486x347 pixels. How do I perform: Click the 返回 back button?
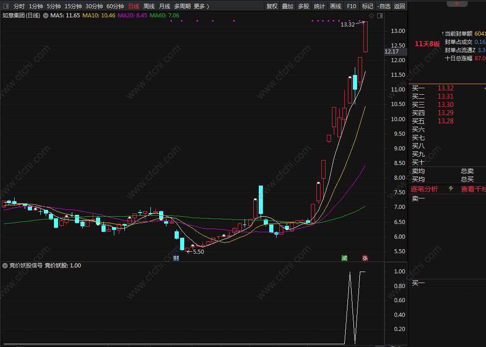coord(400,6)
